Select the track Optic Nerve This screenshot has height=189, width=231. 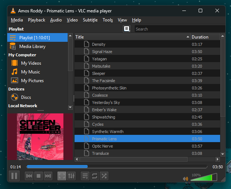pyautogui.click(x=147, y=146)
